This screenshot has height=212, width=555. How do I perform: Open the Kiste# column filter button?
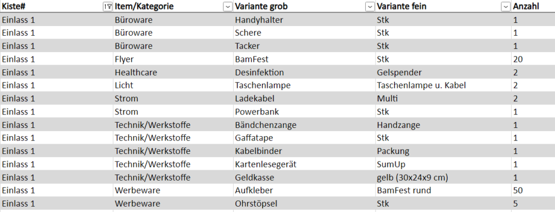click(x=108, y=7)
